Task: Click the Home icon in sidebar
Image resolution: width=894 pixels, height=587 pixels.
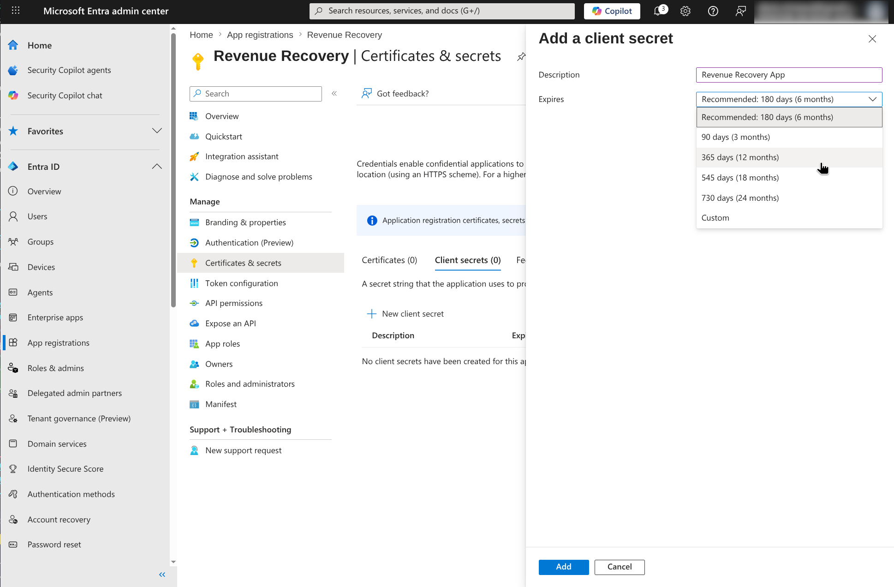Action: coord(13,45)
